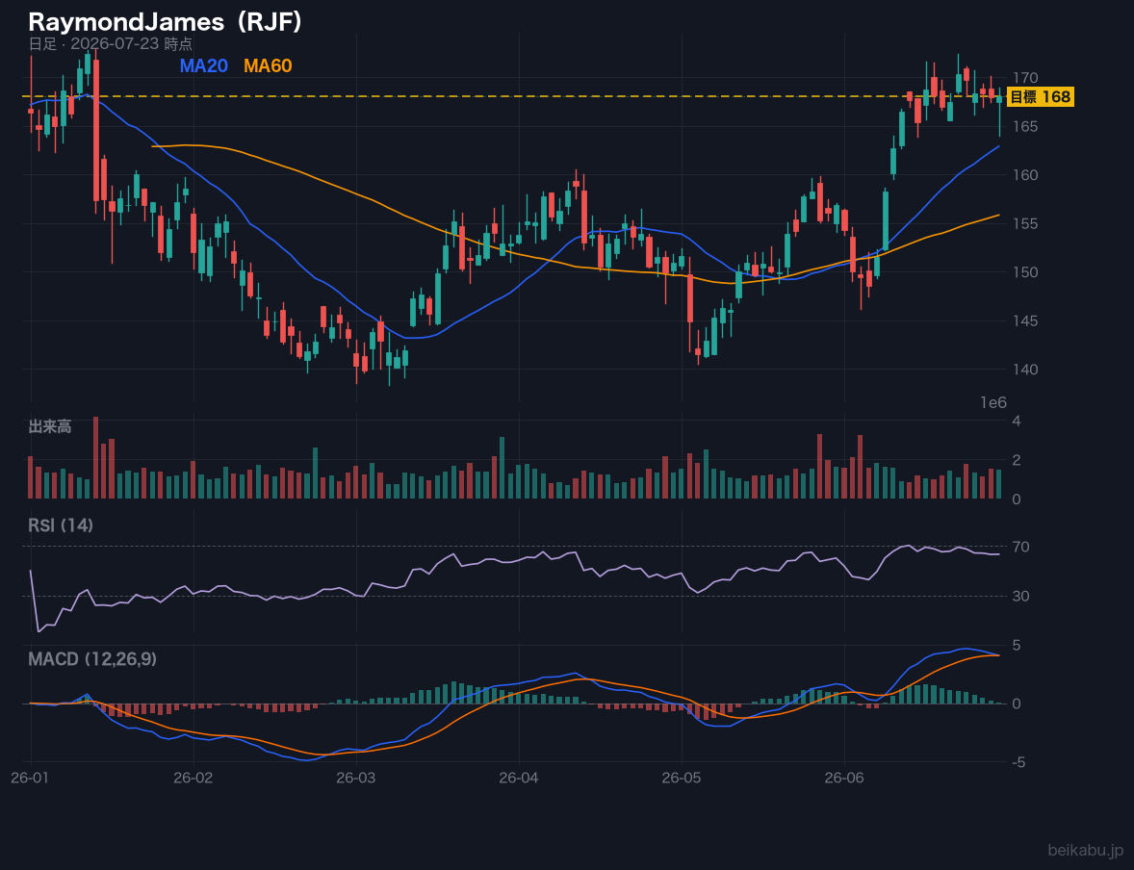
Task: Click the 26-04 date axis label
Action: pyautogui.click(x=519, y=779)
